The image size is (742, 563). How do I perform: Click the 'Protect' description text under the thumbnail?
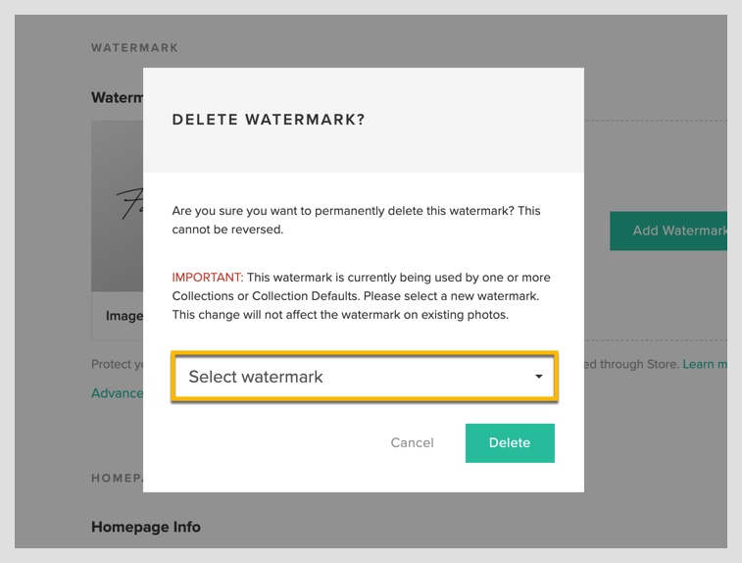click(117, 364)
